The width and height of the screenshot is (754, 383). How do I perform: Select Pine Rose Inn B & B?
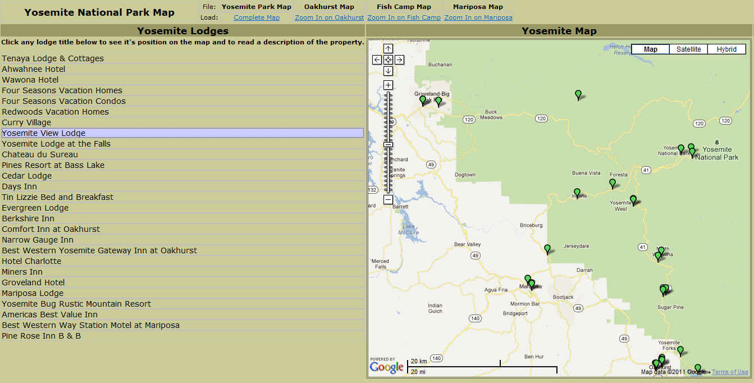(182, 336)
